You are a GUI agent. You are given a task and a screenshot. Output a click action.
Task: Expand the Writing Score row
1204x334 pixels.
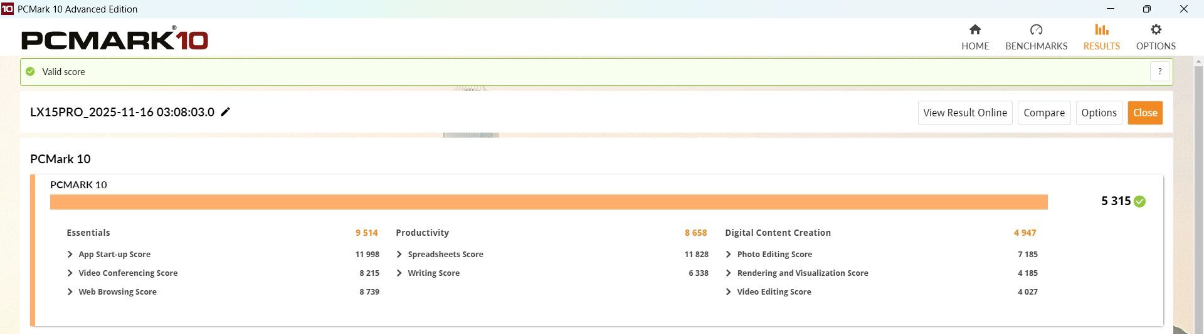(399, 273)
